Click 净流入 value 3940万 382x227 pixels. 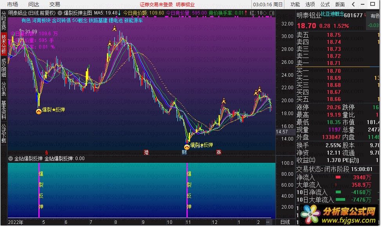(362, 178)
